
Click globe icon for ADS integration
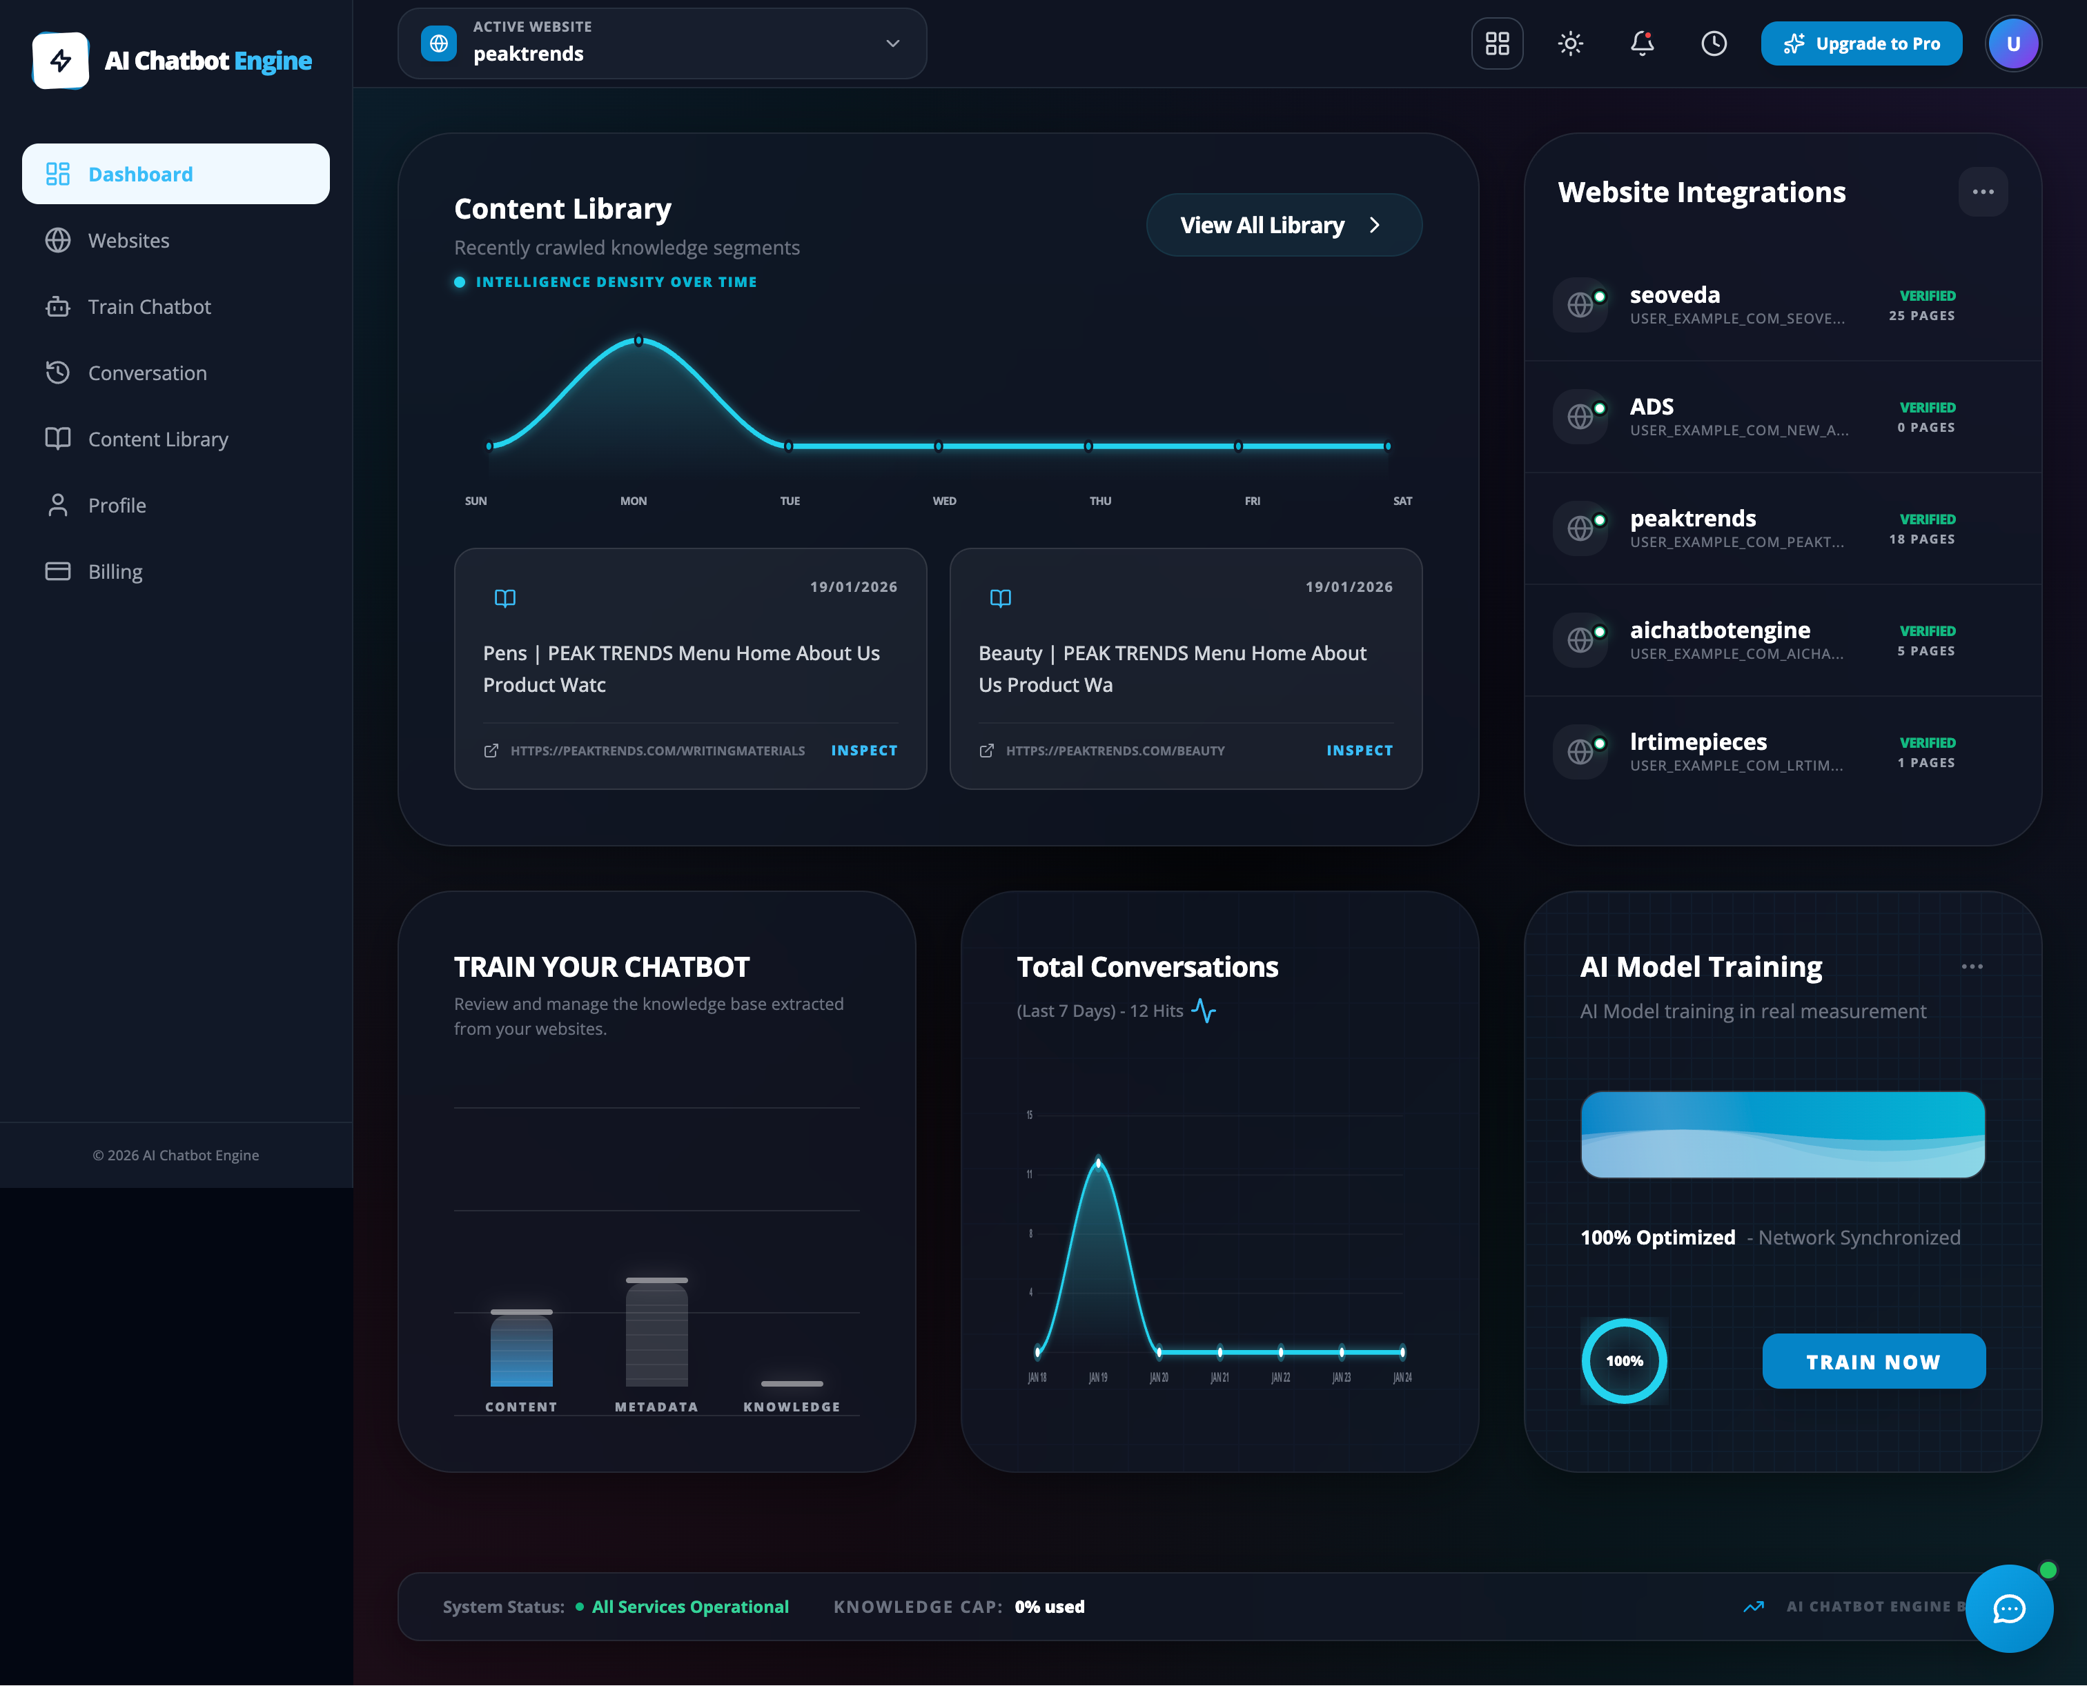1581,417
